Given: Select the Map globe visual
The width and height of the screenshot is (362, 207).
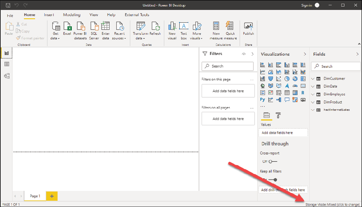Looking at the screenshot, I should click(263, 86).
